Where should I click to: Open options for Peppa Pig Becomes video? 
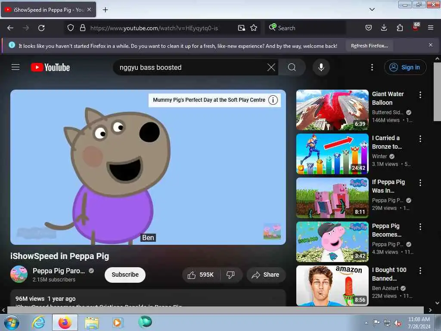tap(420, 227)
